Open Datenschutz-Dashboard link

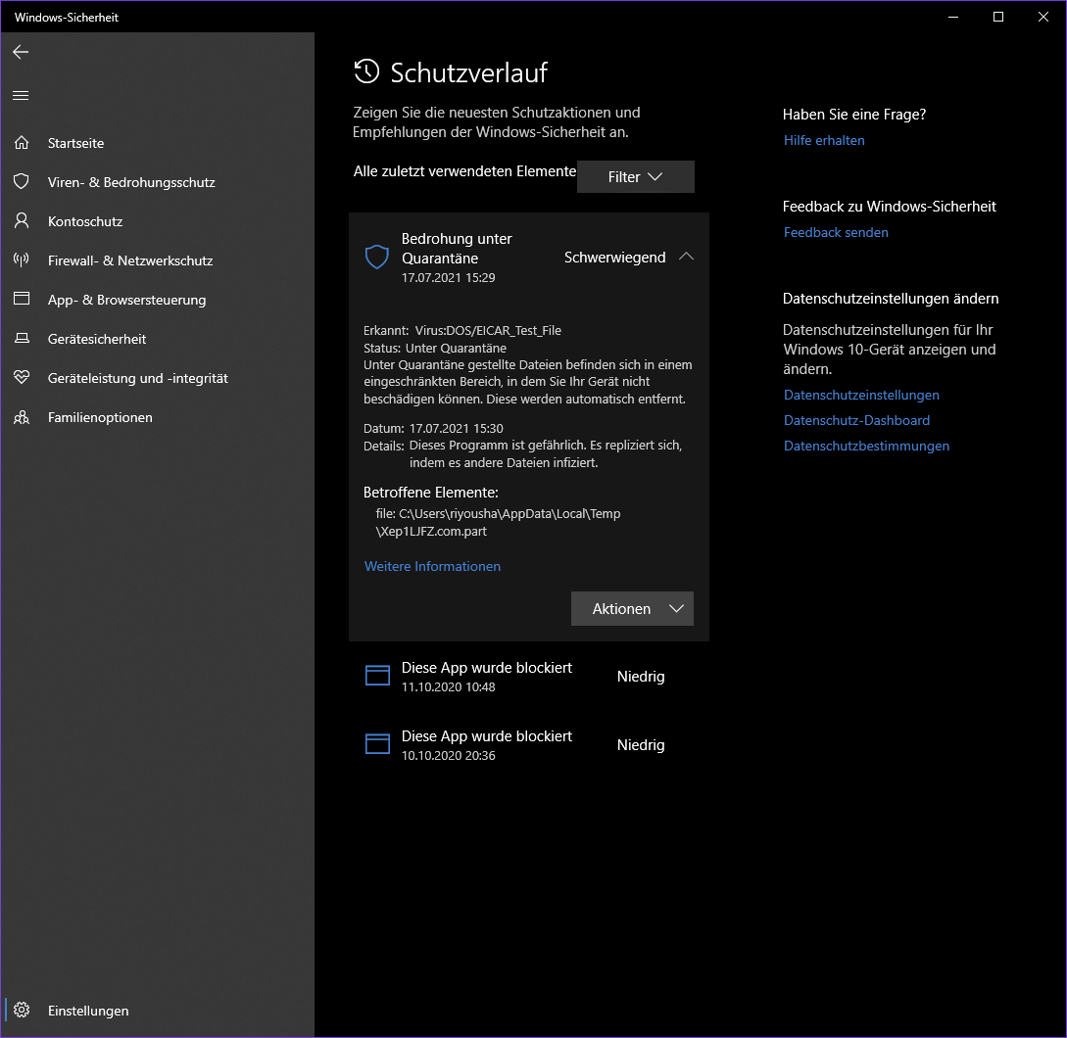856,420
